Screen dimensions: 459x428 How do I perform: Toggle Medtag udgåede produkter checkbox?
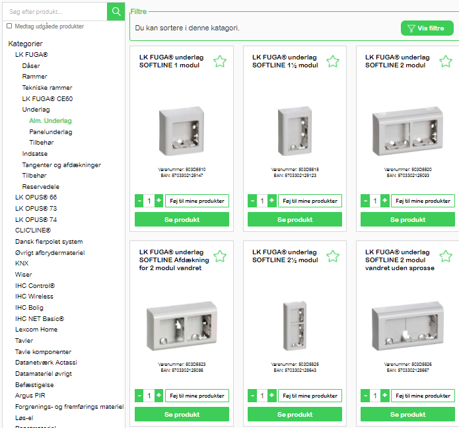pyautogui.click(x=9, y=26)
